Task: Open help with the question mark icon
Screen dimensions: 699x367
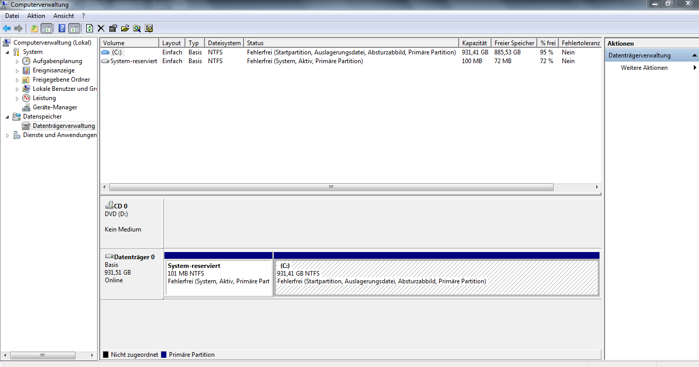Action: pyautogui.click(x=62, y=29)
